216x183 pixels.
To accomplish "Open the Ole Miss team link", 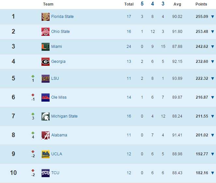I will 59,97.
